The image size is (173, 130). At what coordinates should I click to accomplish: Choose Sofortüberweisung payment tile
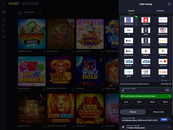[x=163, y=31]
